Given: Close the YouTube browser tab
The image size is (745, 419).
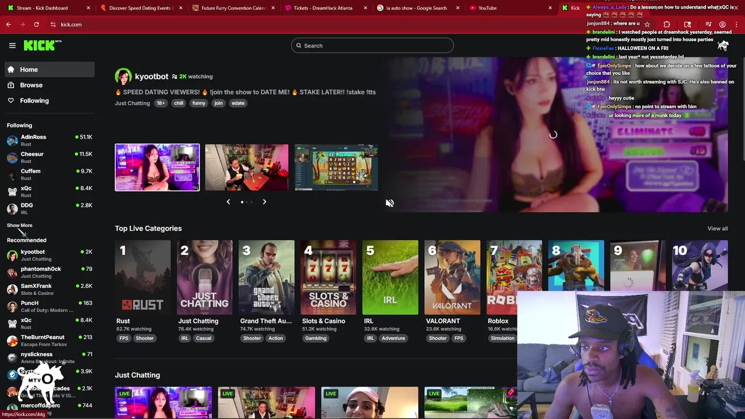Looking at the screenshot, I should pos(550,8).
